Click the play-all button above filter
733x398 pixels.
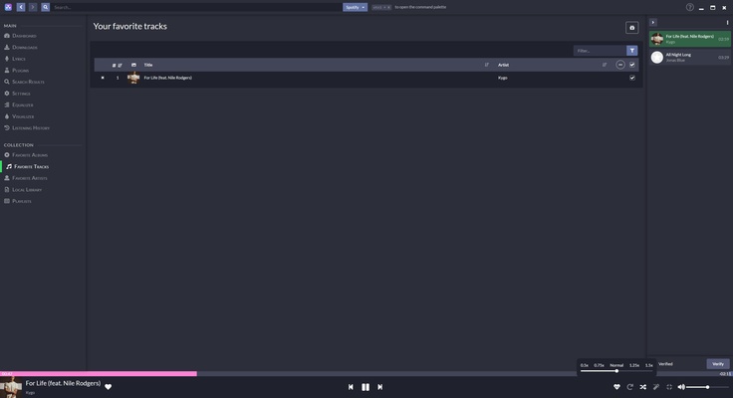(632, 28)
